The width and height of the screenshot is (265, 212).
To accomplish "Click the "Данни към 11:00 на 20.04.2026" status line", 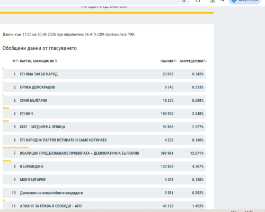I will [x=68, y=34].
